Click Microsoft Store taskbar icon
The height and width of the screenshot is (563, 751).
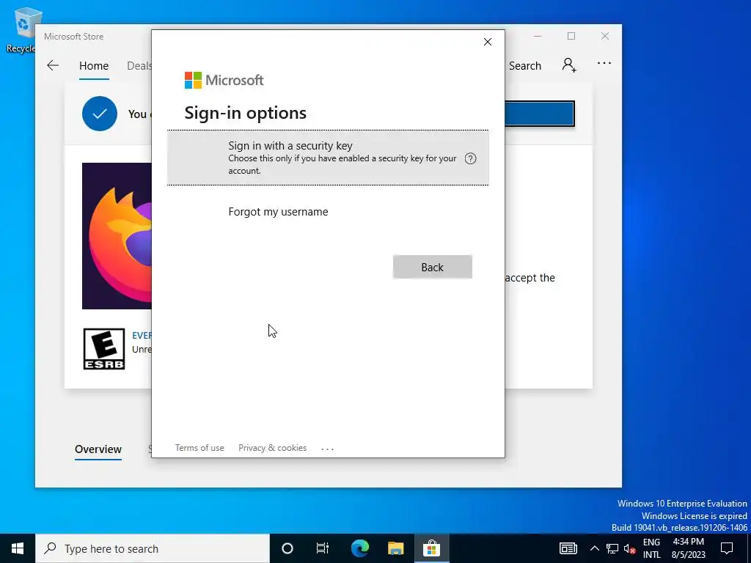coord(431,548)
